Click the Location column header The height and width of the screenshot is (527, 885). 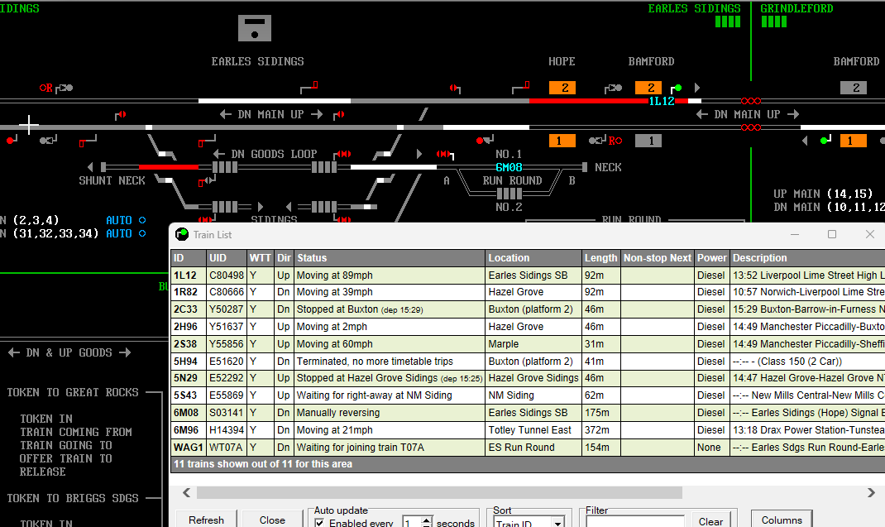pos(533,257)
